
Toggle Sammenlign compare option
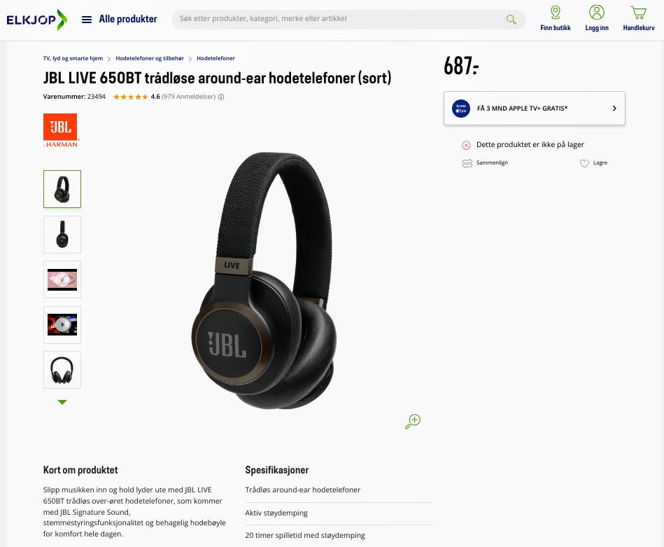point(485,162)
